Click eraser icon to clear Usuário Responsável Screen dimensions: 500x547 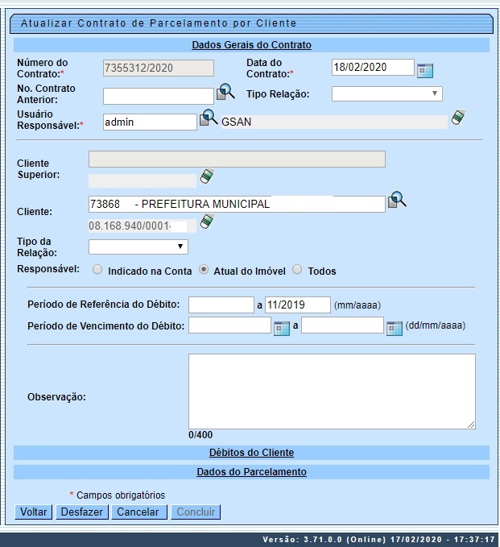458,118
